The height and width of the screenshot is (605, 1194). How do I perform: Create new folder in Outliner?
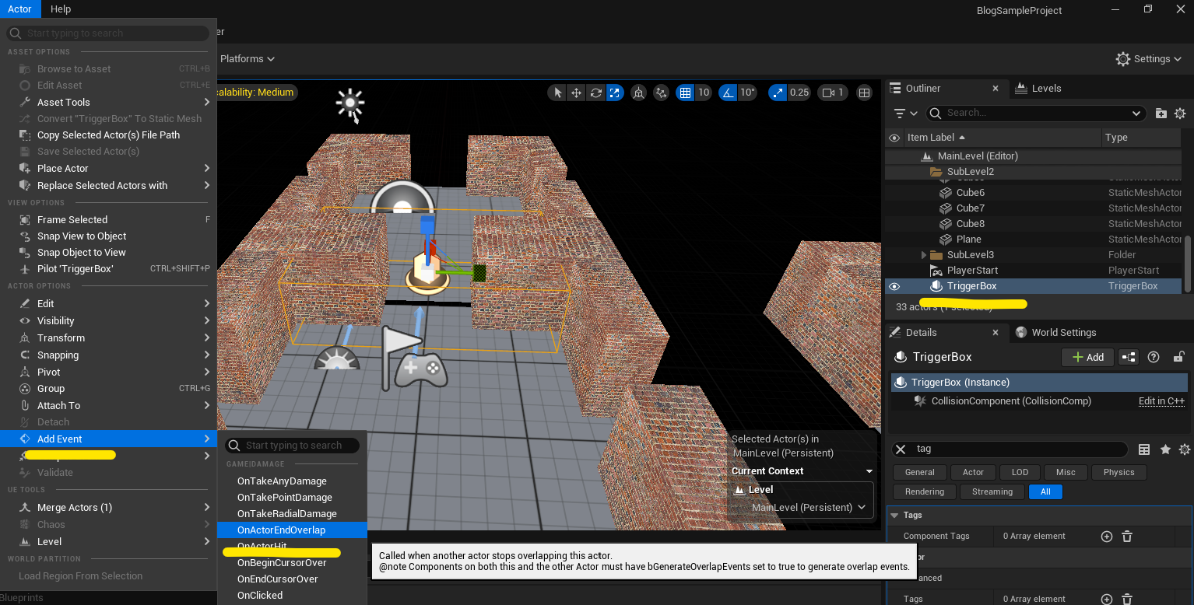click(1161, 114)
